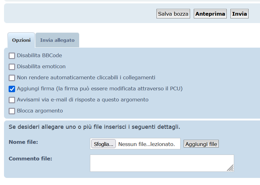Click the resize handle of the comment box
Image resolution: width=260 pixels, height=185 pixels.
230,168
